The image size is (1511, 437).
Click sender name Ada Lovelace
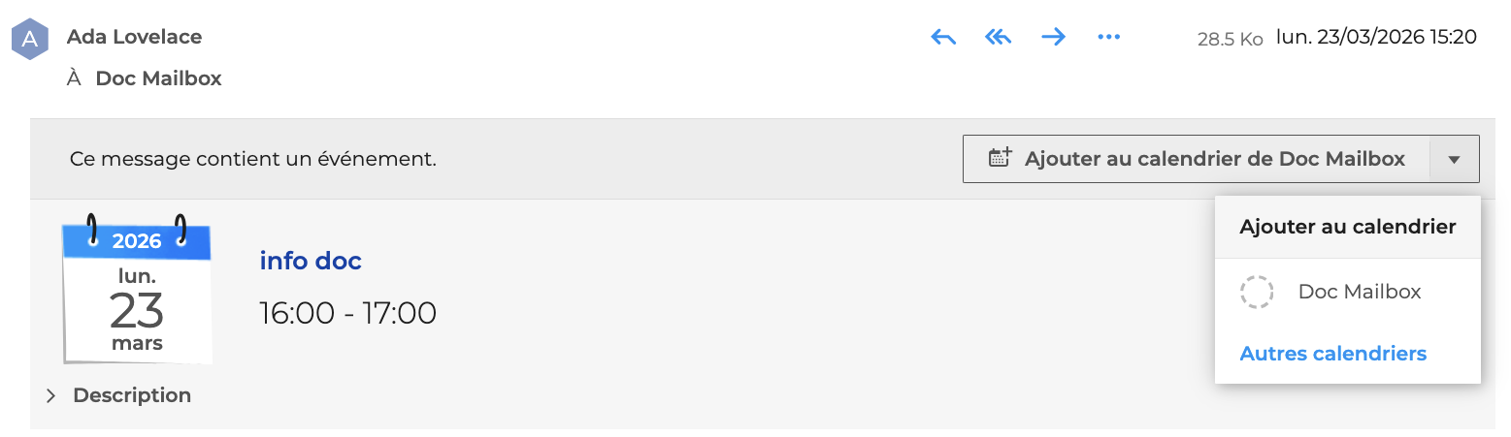coord(134,38)
